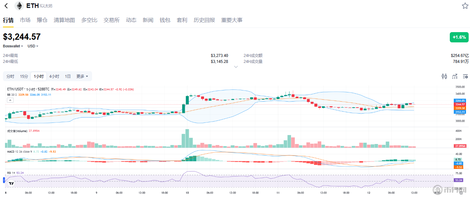Viewport: 470px width, 199px height.
Task: Open the 更多 timeframe dropdown
Action: (x=82, y=76)
